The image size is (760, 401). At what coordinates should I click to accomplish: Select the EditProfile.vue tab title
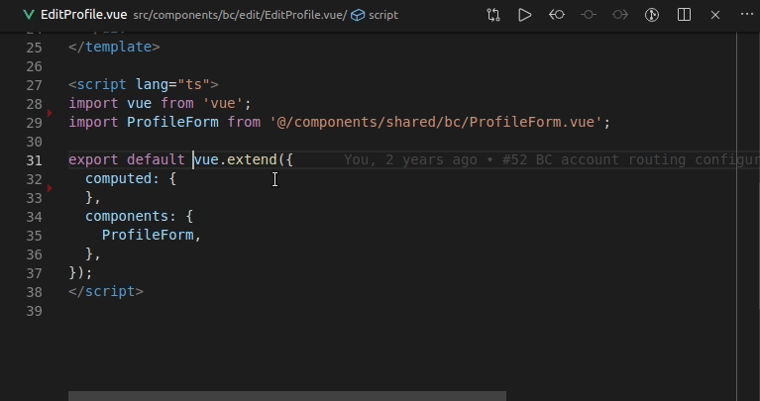[x=84, y=15]
